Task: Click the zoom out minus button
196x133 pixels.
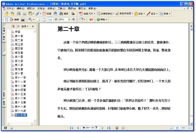Action: click(x=56, y=20)
